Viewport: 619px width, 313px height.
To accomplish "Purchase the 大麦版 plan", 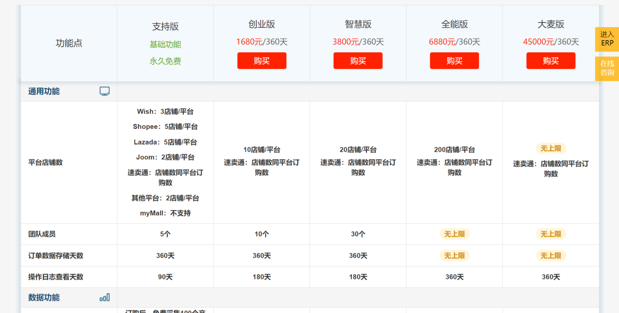I will 550,61.
